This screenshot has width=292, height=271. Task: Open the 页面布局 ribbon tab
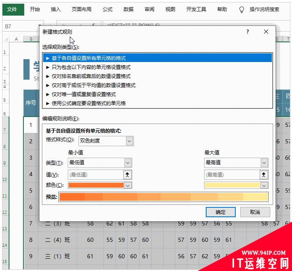(x=82, y=9)
